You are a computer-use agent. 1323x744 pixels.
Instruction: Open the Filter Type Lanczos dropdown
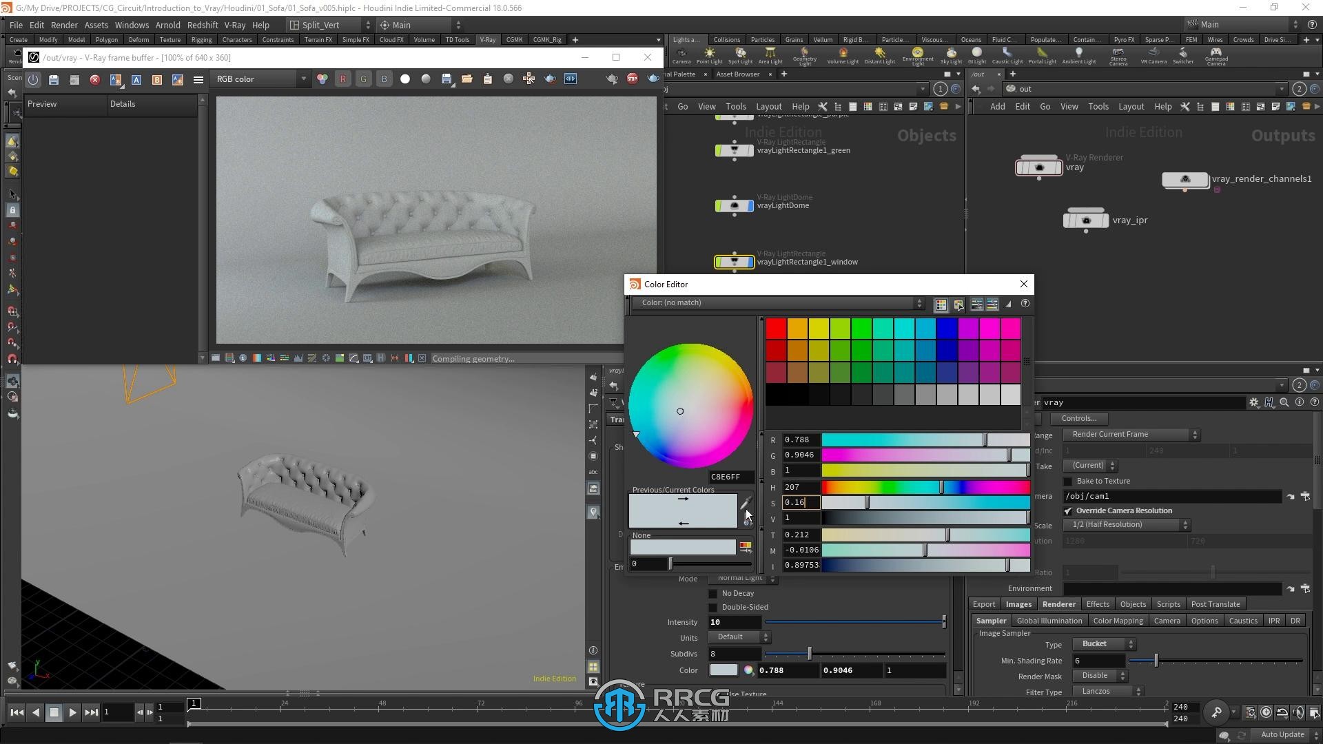1107,691
